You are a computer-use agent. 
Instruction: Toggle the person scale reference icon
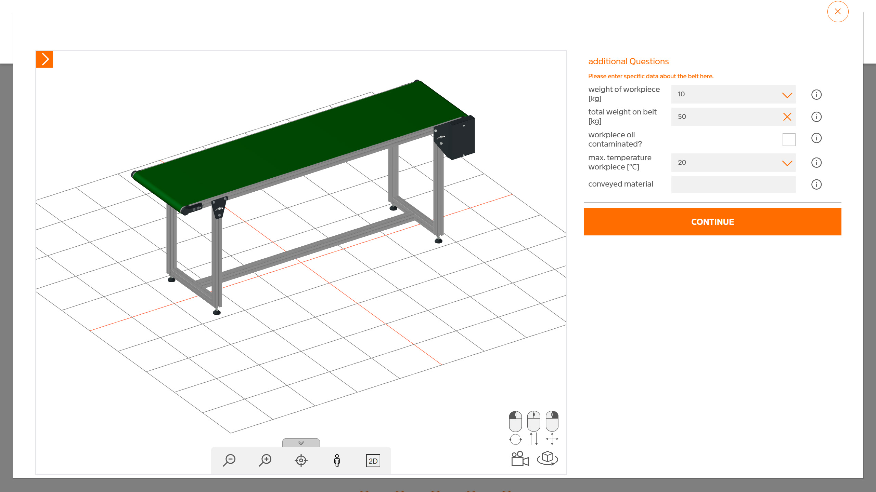tap(337, 460)
